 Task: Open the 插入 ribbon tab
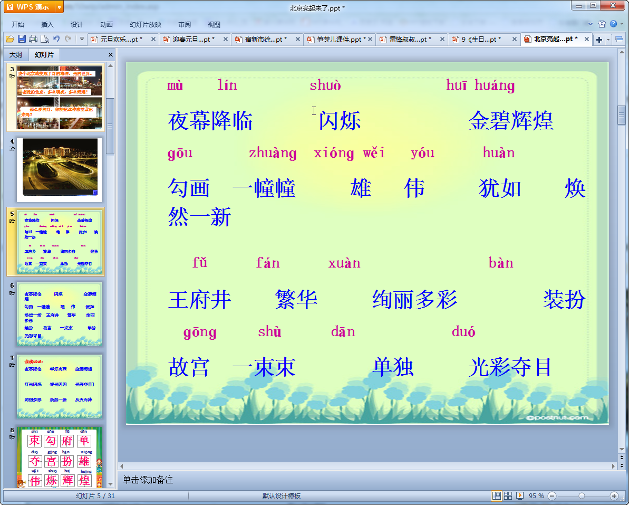pyautogui.click(x=47, y=24)
